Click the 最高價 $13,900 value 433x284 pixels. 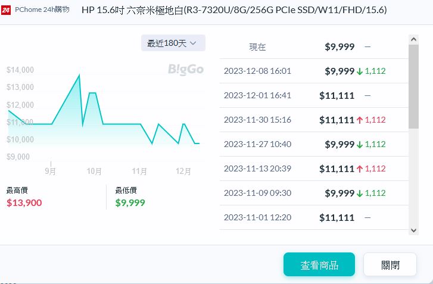tap(24, 202)
